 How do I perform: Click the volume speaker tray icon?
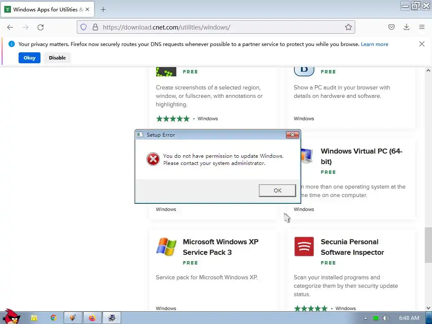(x=386, y=318)
